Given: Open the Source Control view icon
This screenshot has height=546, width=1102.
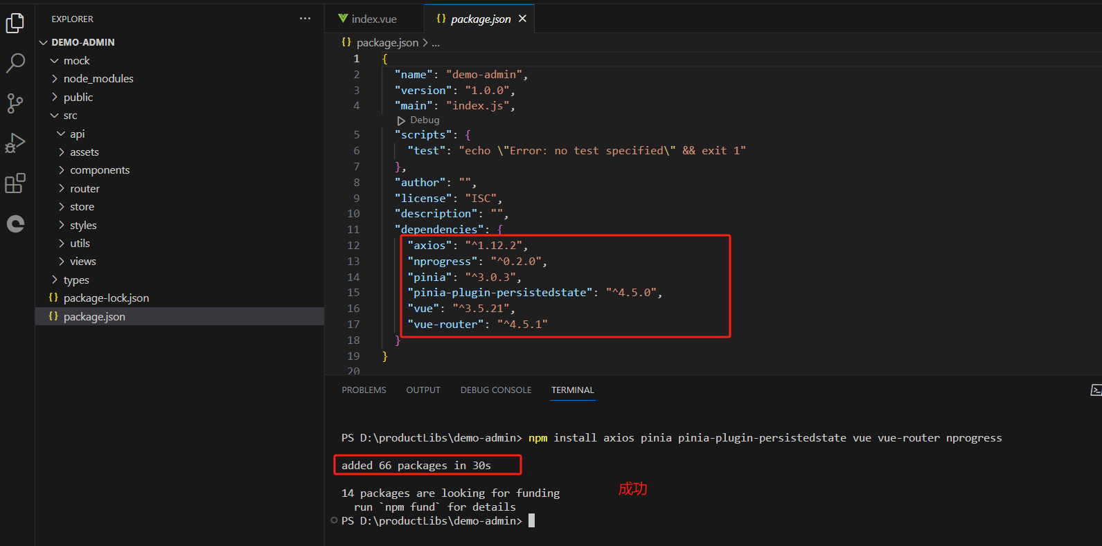Looking at the screenshot, I should tap(15, 104).
